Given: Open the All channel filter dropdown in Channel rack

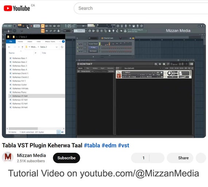Looking at the screenshot, I should tap(93, 38).
